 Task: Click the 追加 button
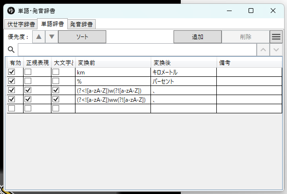point(198,37)
